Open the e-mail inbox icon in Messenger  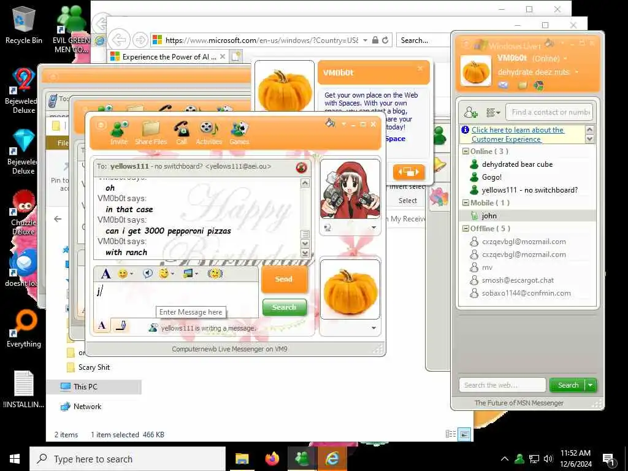pyautogui.click(x=503, y=85)
